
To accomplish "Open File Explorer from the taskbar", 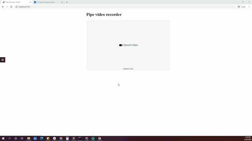I will (x=29, y=138).
